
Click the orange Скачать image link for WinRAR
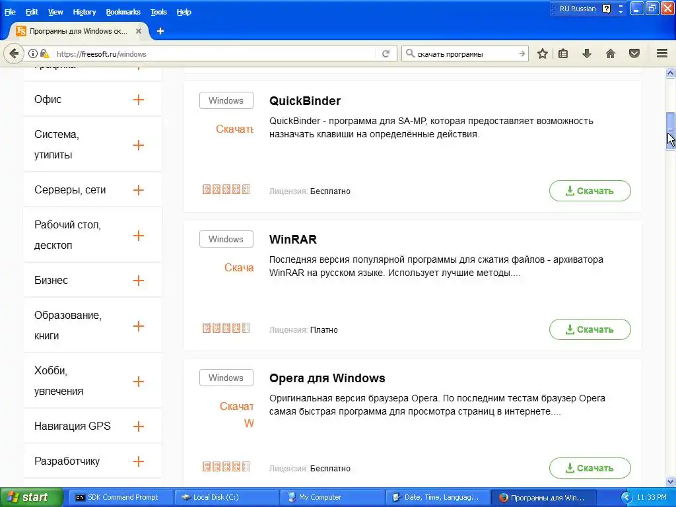[239, 268]
